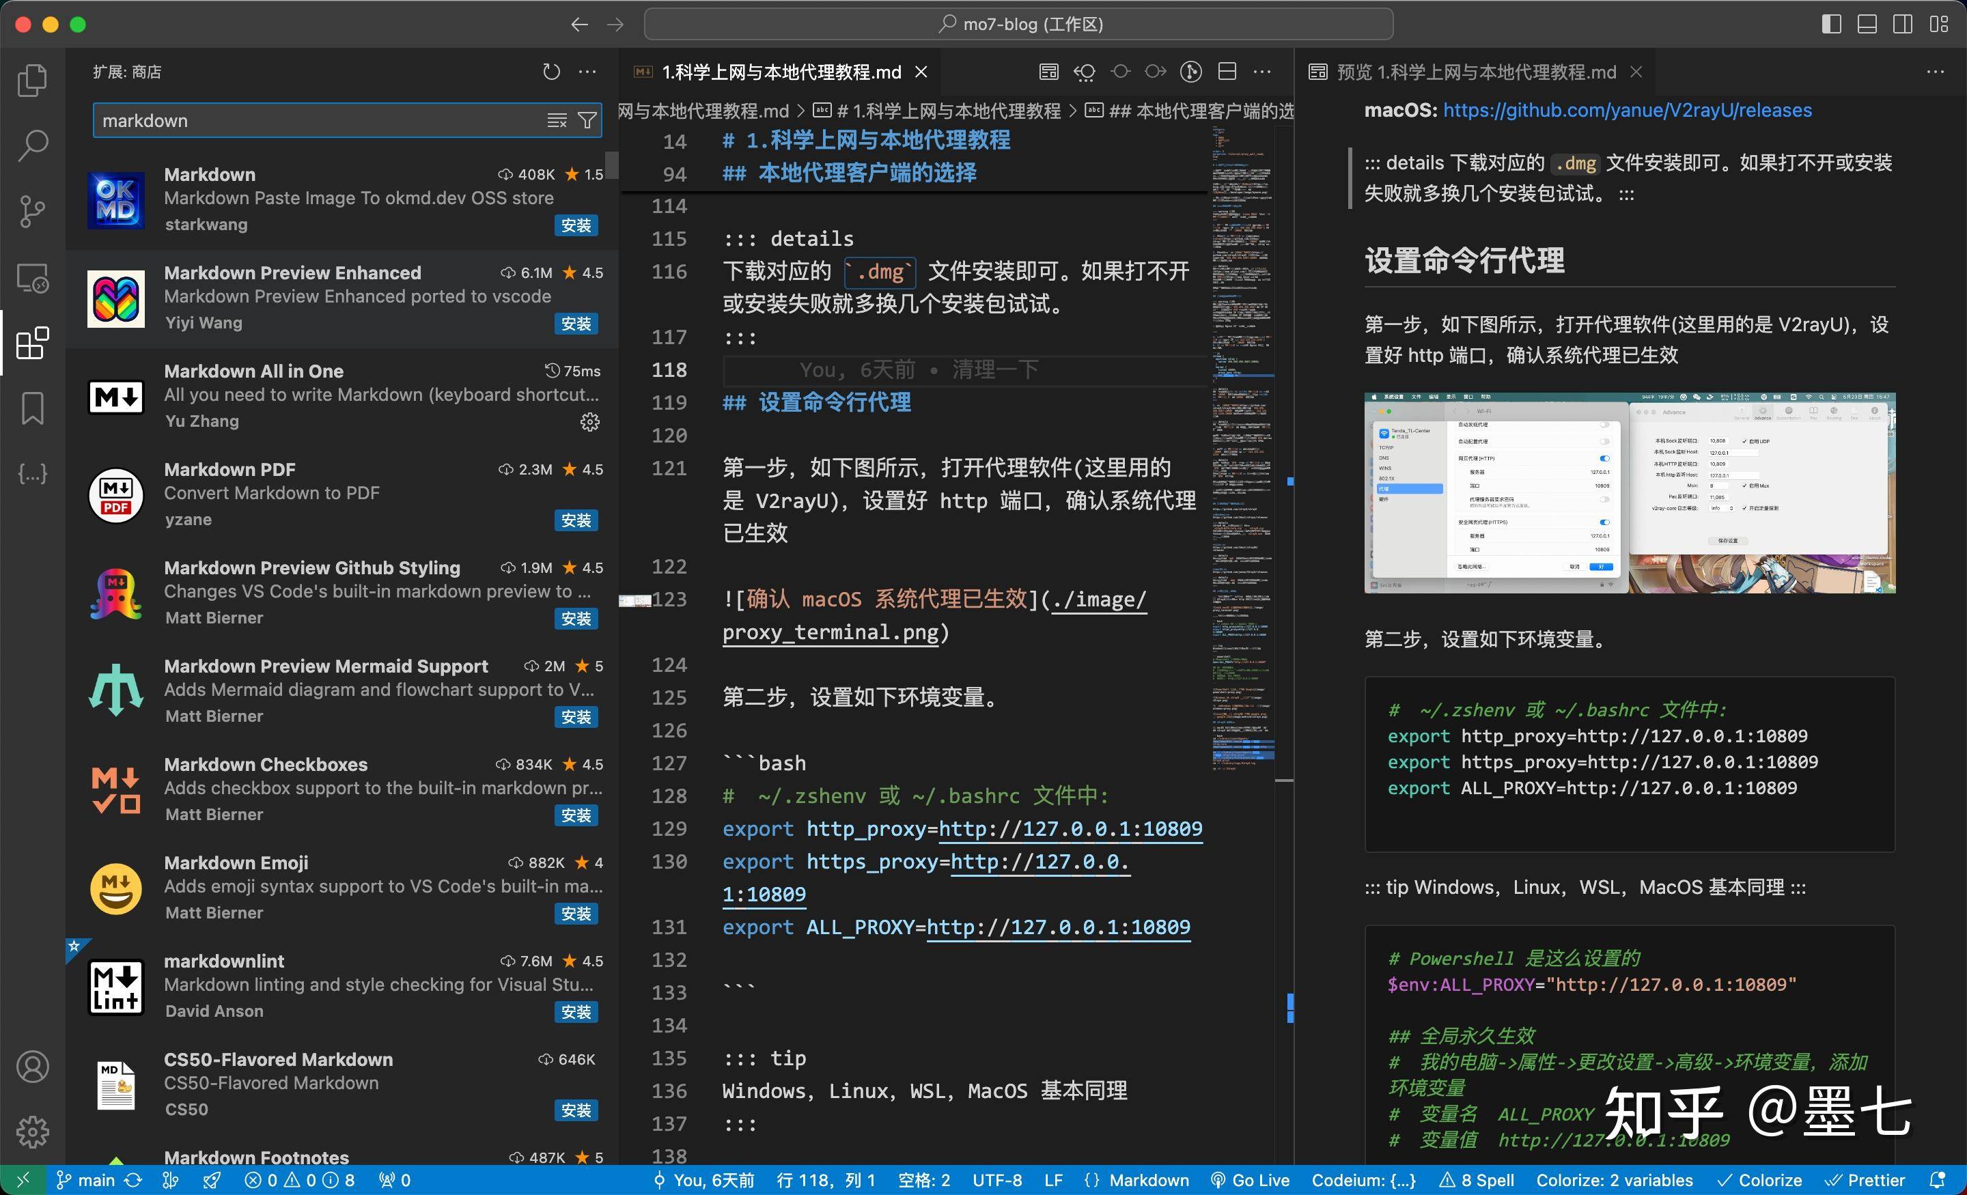Open the Customize Layout menu
Viewport: 1967px width, 1195px height.
pos(1939,24)
